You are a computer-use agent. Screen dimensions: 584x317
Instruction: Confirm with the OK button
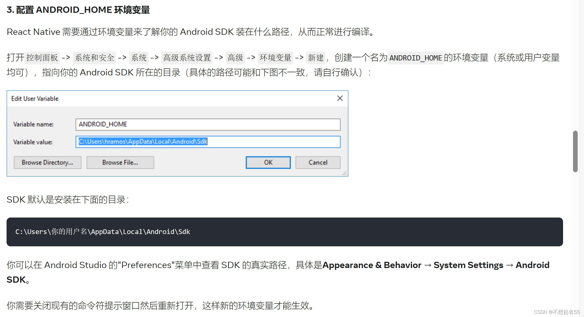pyautogui.click(x=268, y=163)
